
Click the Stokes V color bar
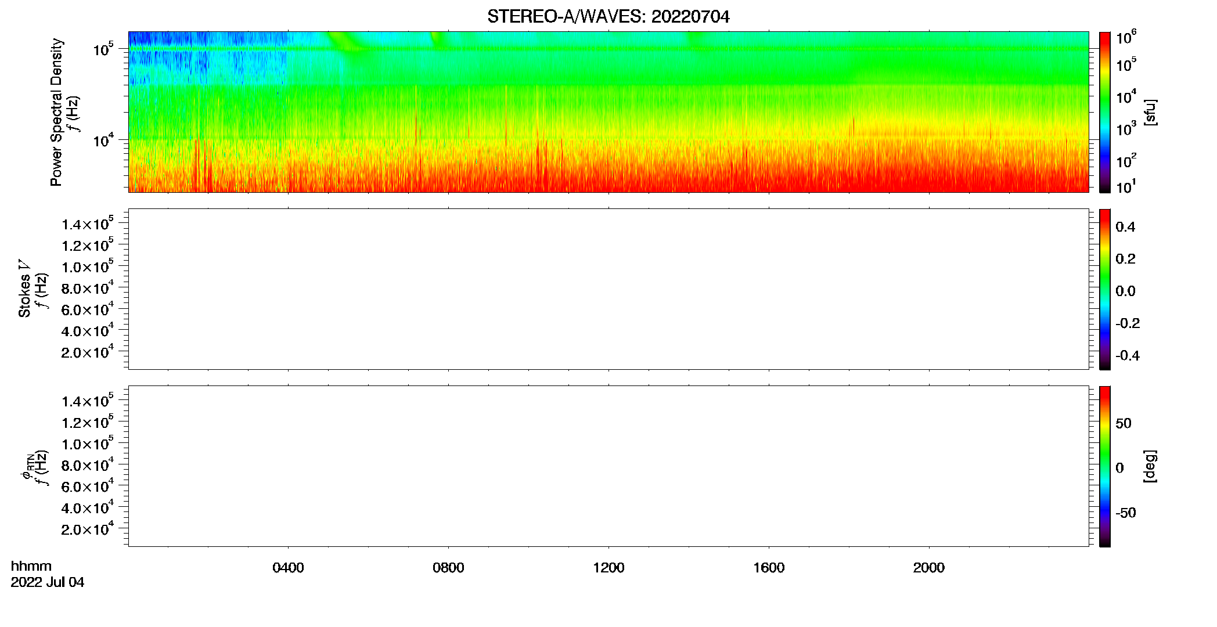click(x=1105, y=289)
